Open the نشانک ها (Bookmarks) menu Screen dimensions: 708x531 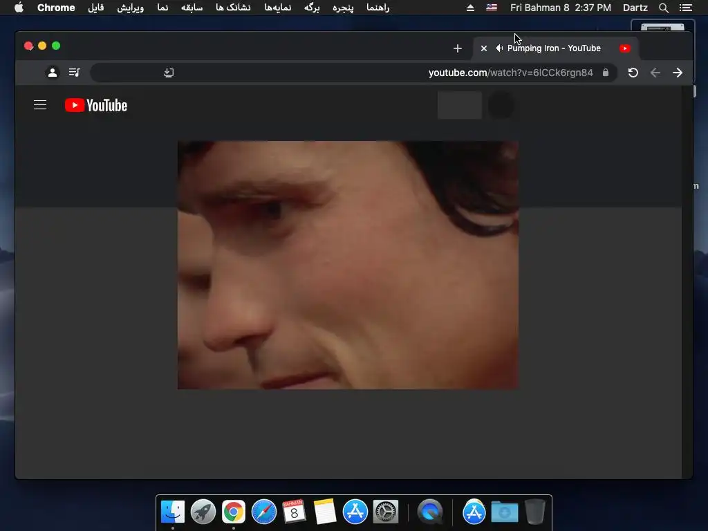[x=233, y=8]
